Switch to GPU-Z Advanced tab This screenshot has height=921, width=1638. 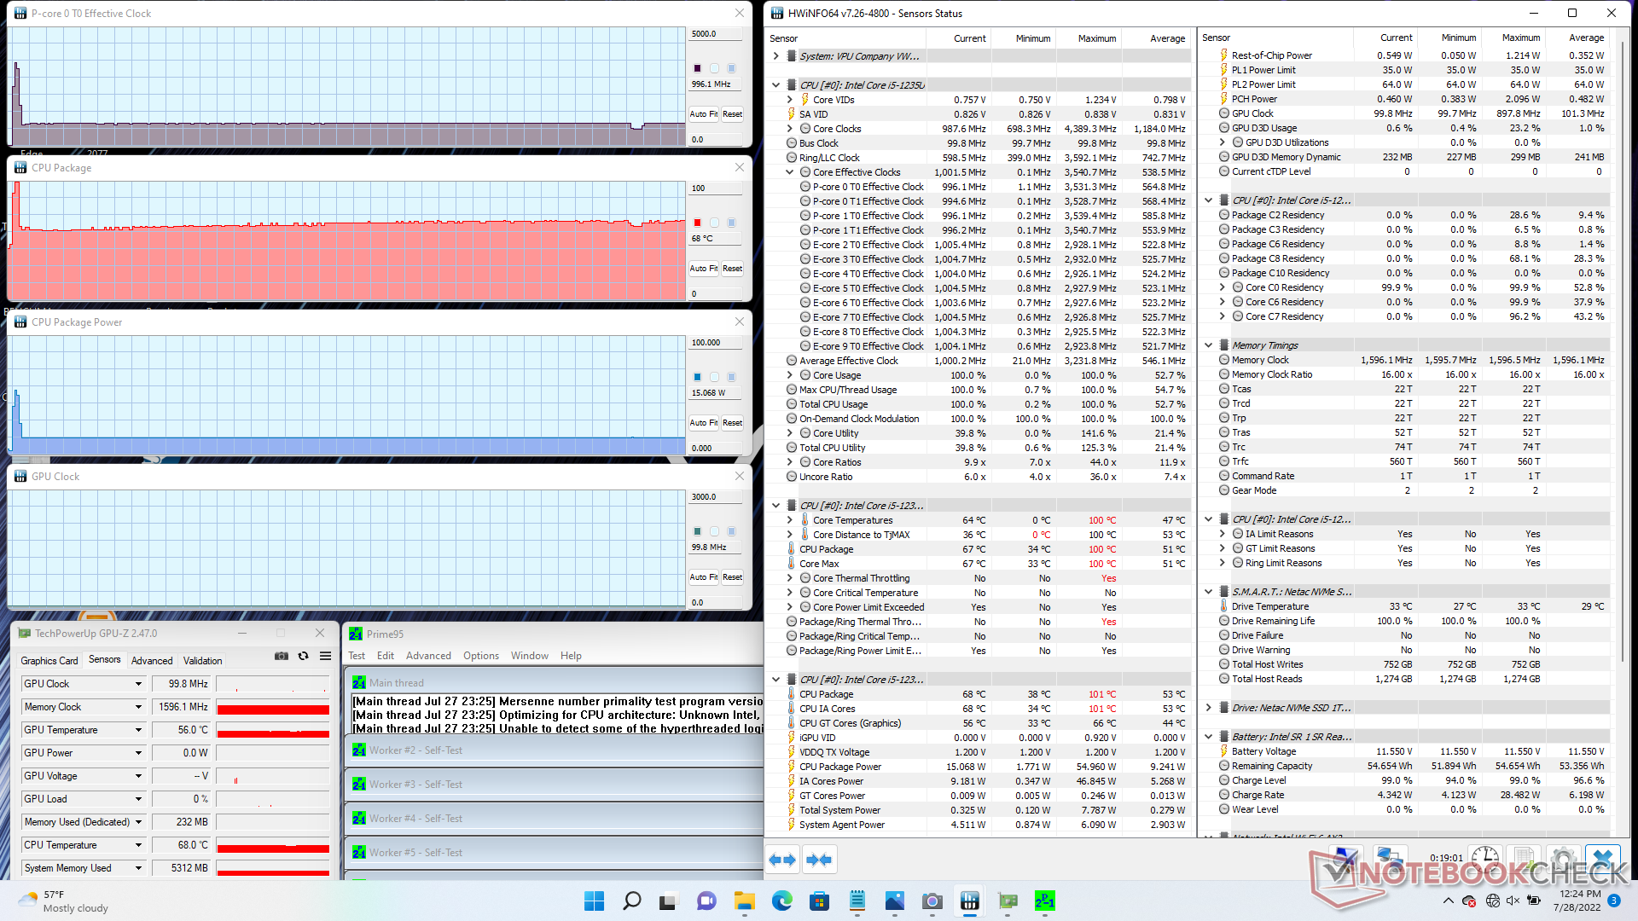152,661
